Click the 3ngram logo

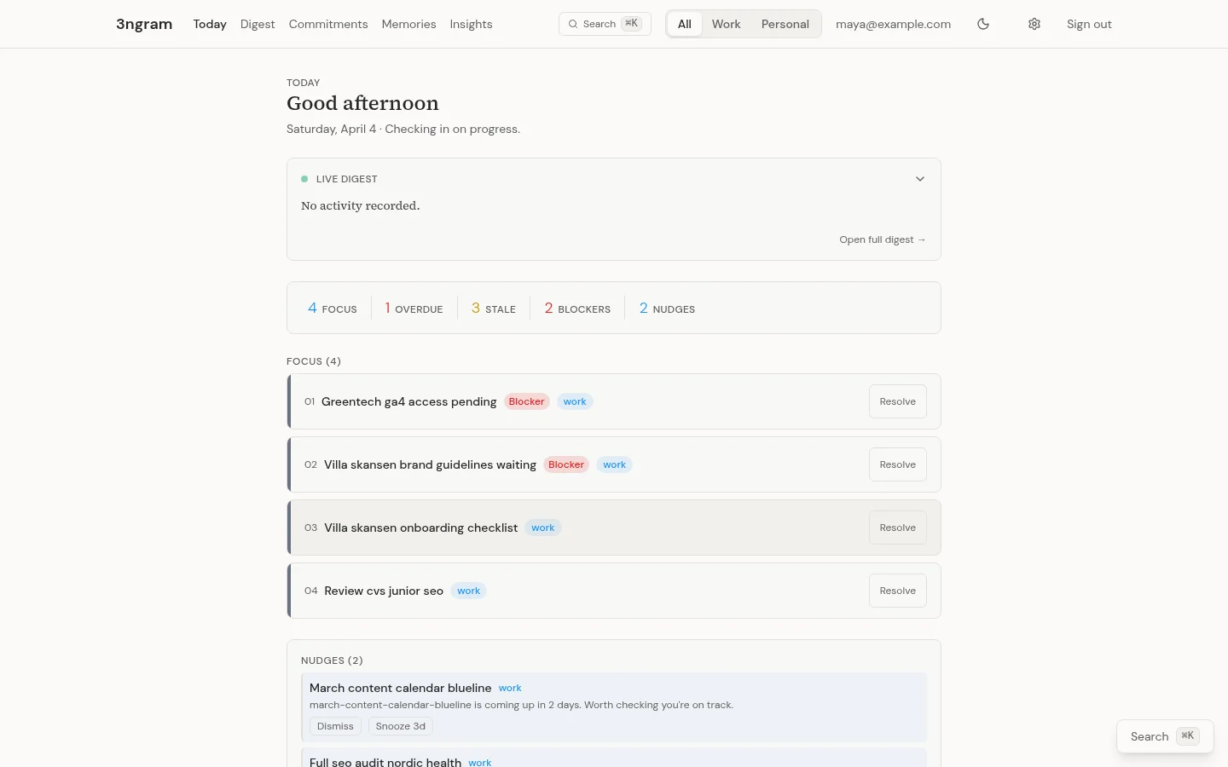pos(144,24)
